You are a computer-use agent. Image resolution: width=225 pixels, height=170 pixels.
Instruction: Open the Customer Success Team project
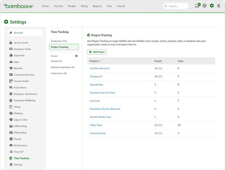103,93
